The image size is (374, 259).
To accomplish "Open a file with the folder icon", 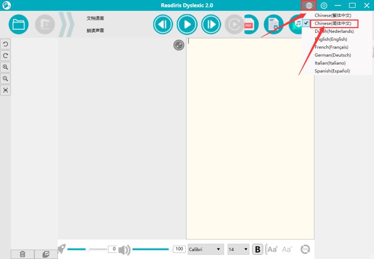I will coord(19,24).
